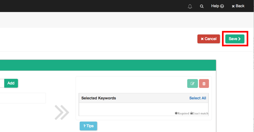Click the asterisk Required legend
Screen dimensions: 254x132
pyautogui.click(x=182, y=113)
